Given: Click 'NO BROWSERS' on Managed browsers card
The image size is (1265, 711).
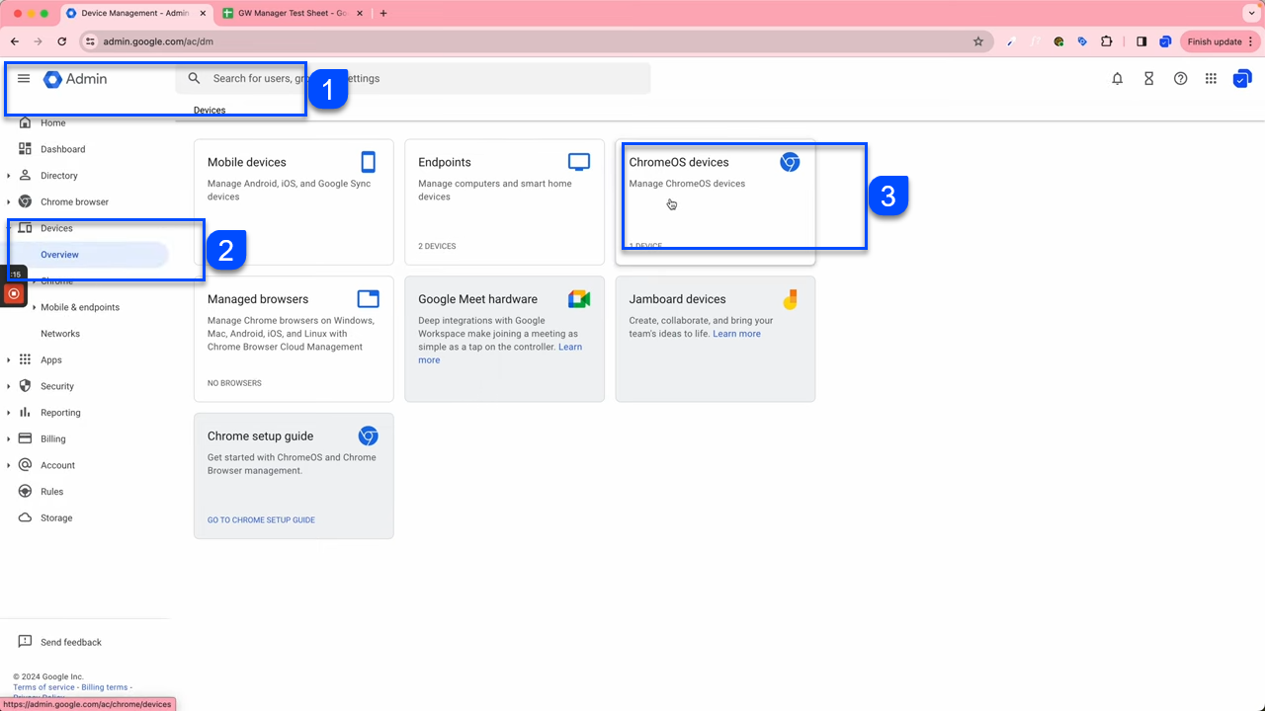Looking at the screenshot, I should [x=234, y=383].
